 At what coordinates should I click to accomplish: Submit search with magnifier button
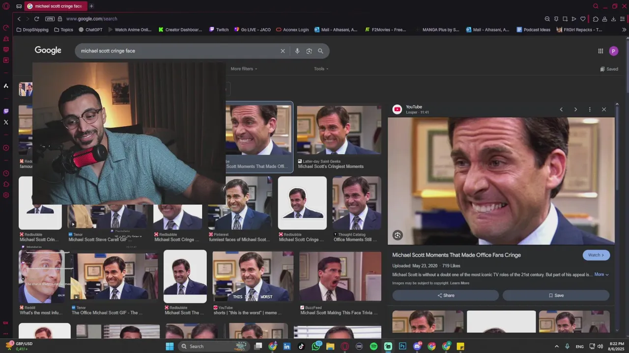point(320,51)
